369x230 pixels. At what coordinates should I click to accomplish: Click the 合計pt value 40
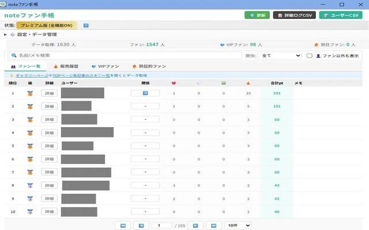pos(277,212)
